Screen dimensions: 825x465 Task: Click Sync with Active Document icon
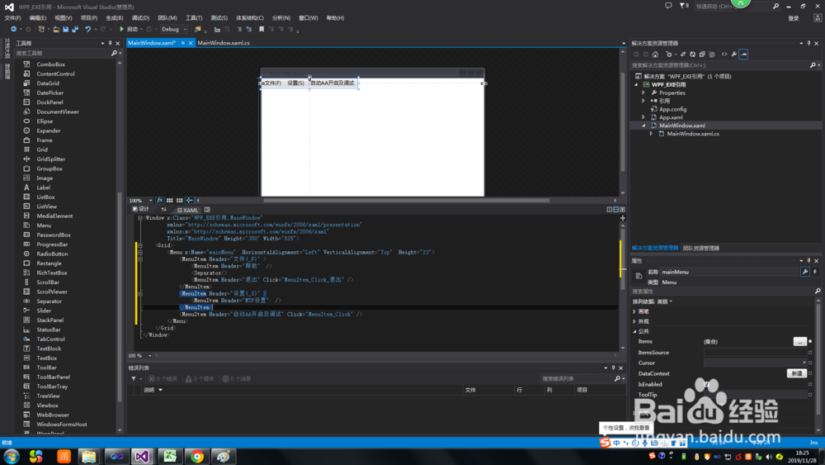click(x=683, y=55)
